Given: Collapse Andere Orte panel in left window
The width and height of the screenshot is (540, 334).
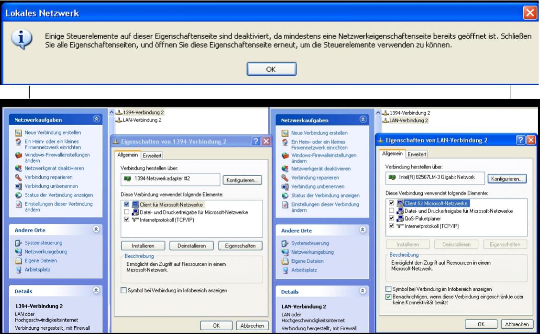Looking at the screenshot, I should point(96,229).
